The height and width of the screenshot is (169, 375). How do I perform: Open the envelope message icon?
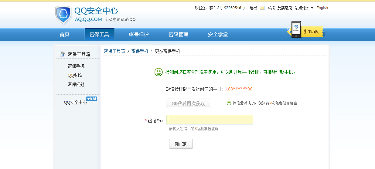pyautogui.click(x=262, y=8)
